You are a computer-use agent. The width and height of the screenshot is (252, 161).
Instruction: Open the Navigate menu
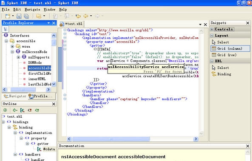click(32, 9)
